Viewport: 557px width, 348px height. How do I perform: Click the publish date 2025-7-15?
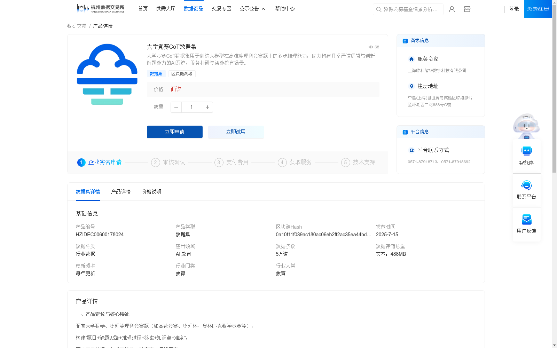(387, 235)
